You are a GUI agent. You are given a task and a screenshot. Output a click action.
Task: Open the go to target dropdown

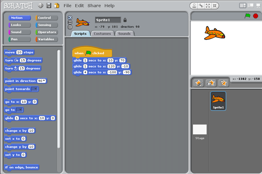19,110
